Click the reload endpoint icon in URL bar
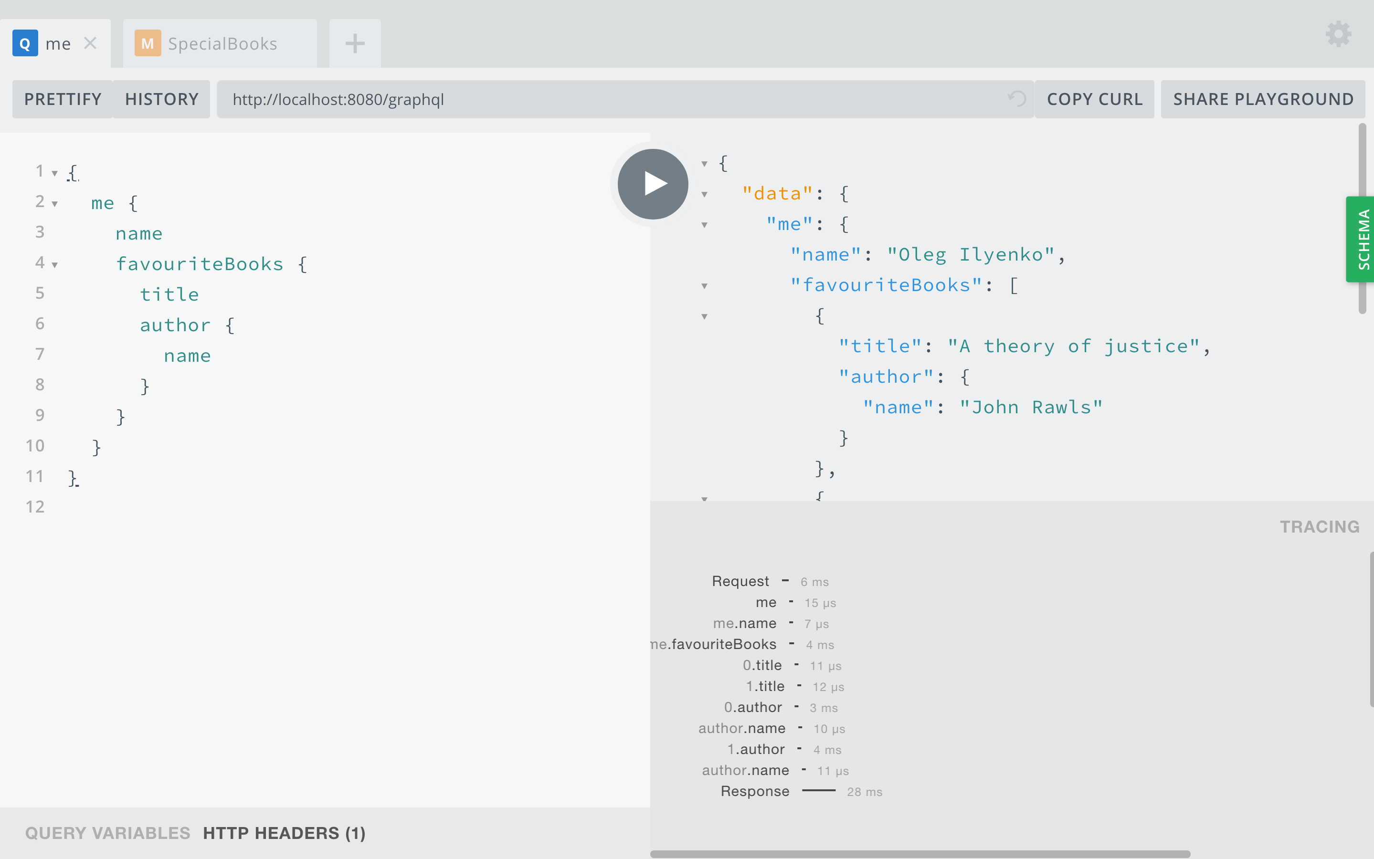Image resolution: width=1374 pixels, height=859 pixels. tap(1017, 99)
